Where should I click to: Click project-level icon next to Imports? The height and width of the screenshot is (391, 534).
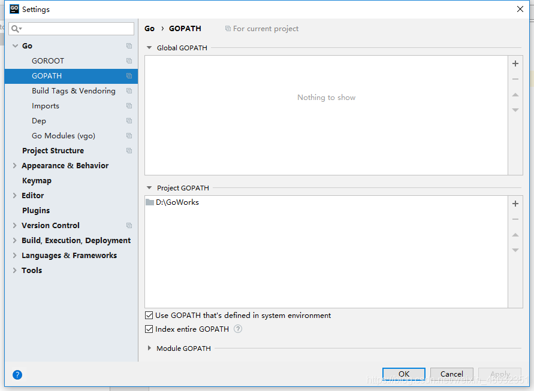[x=129, y=106]
